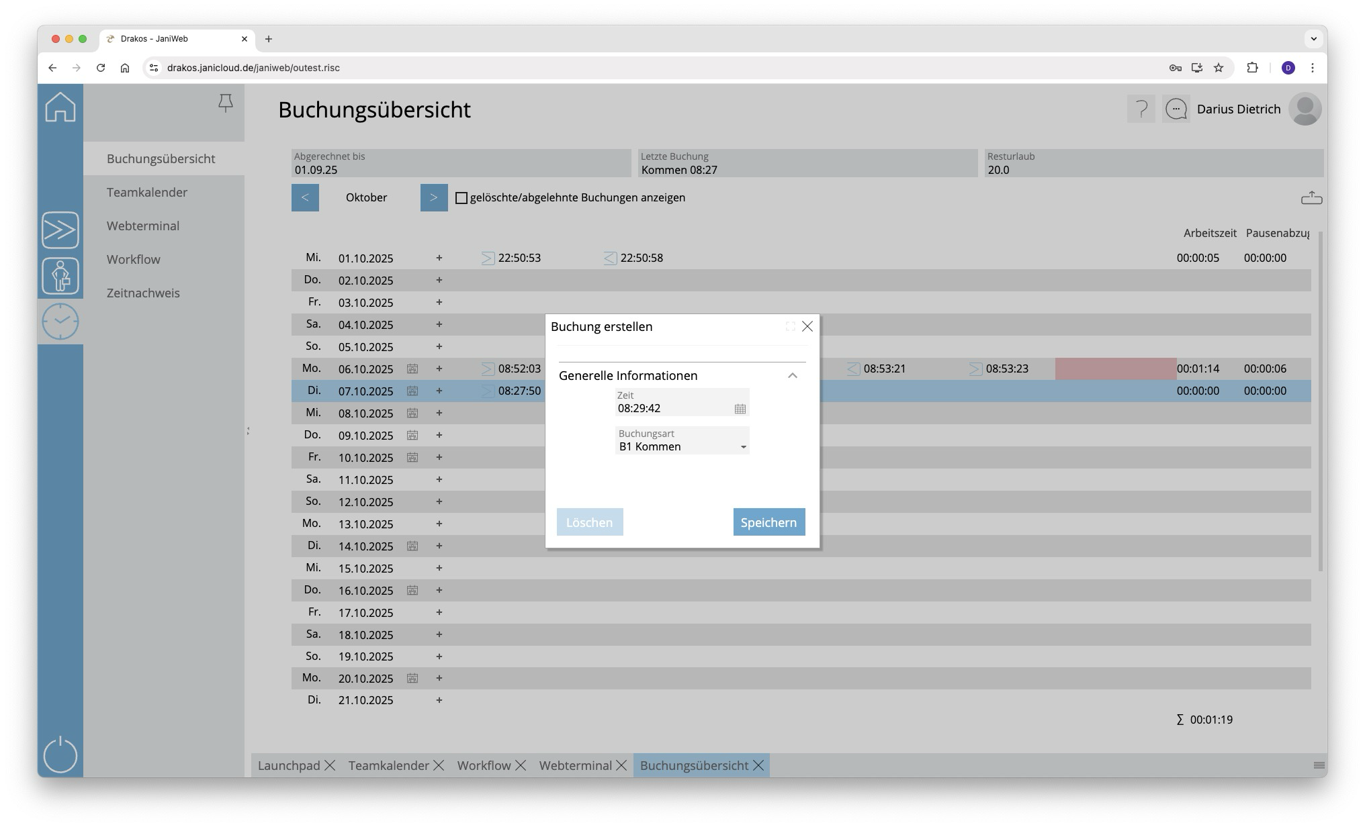The height and width of the screenshot is (827, 1365).
Task: Open help with the question mark icon
Action: (x=1141, y=109)
